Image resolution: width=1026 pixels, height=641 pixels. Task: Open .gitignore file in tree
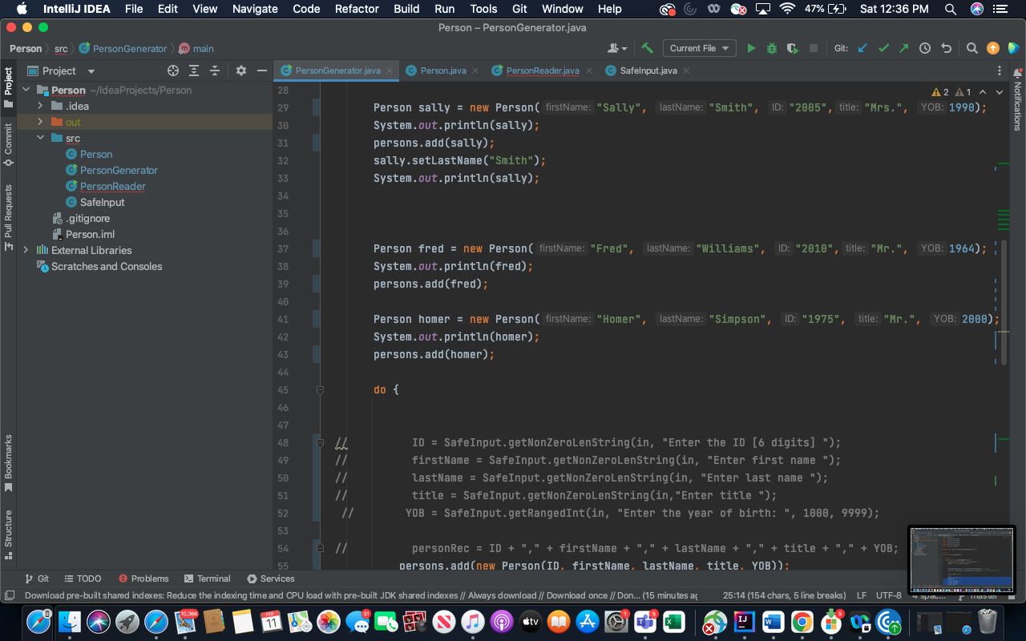pyautogui.click(x=87, y=218)
